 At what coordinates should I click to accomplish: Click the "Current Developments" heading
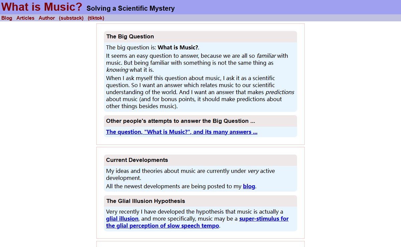point(137,160)
